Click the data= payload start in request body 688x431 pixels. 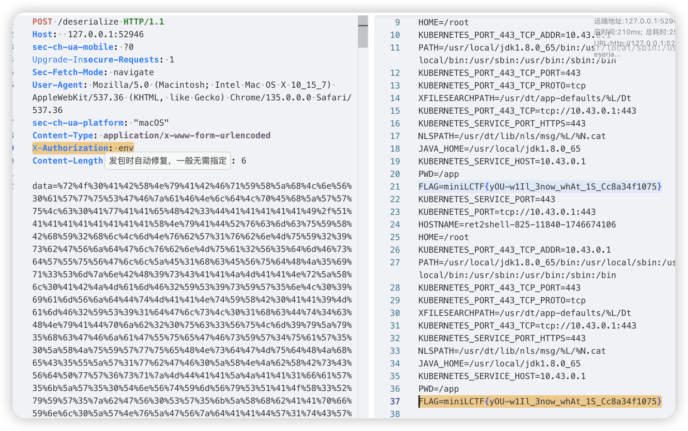pyautogui.click(x=45, y=186)
